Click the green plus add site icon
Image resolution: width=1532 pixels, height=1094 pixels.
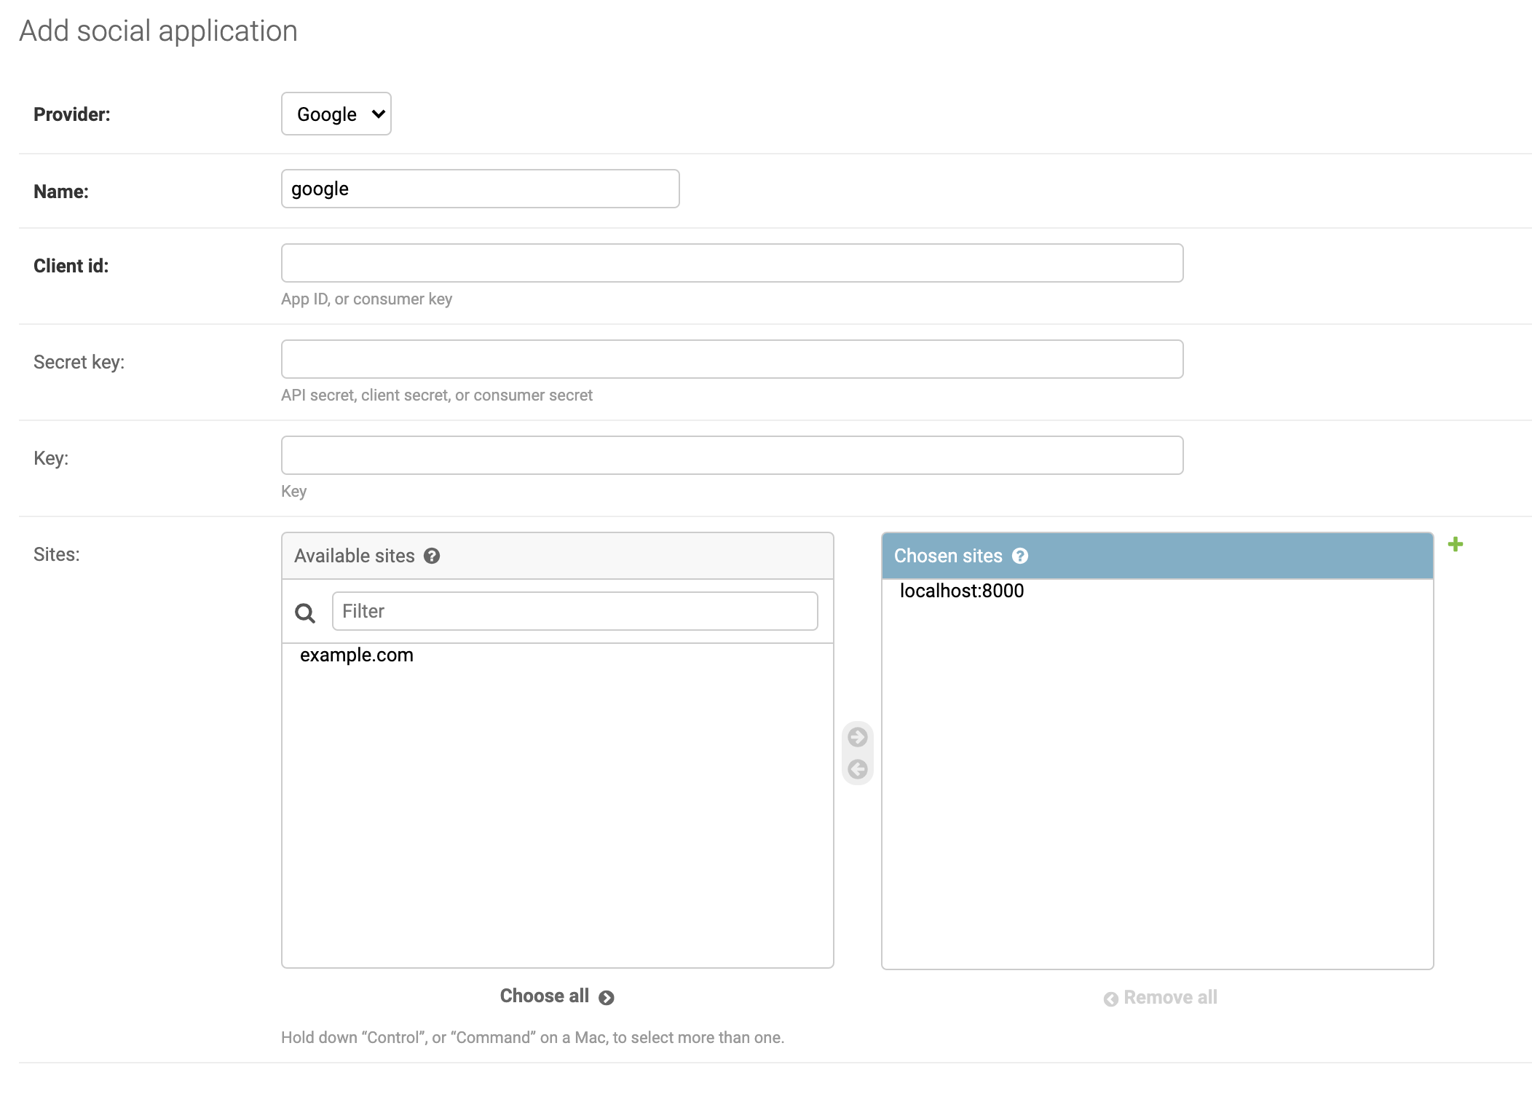point(1455,544)
